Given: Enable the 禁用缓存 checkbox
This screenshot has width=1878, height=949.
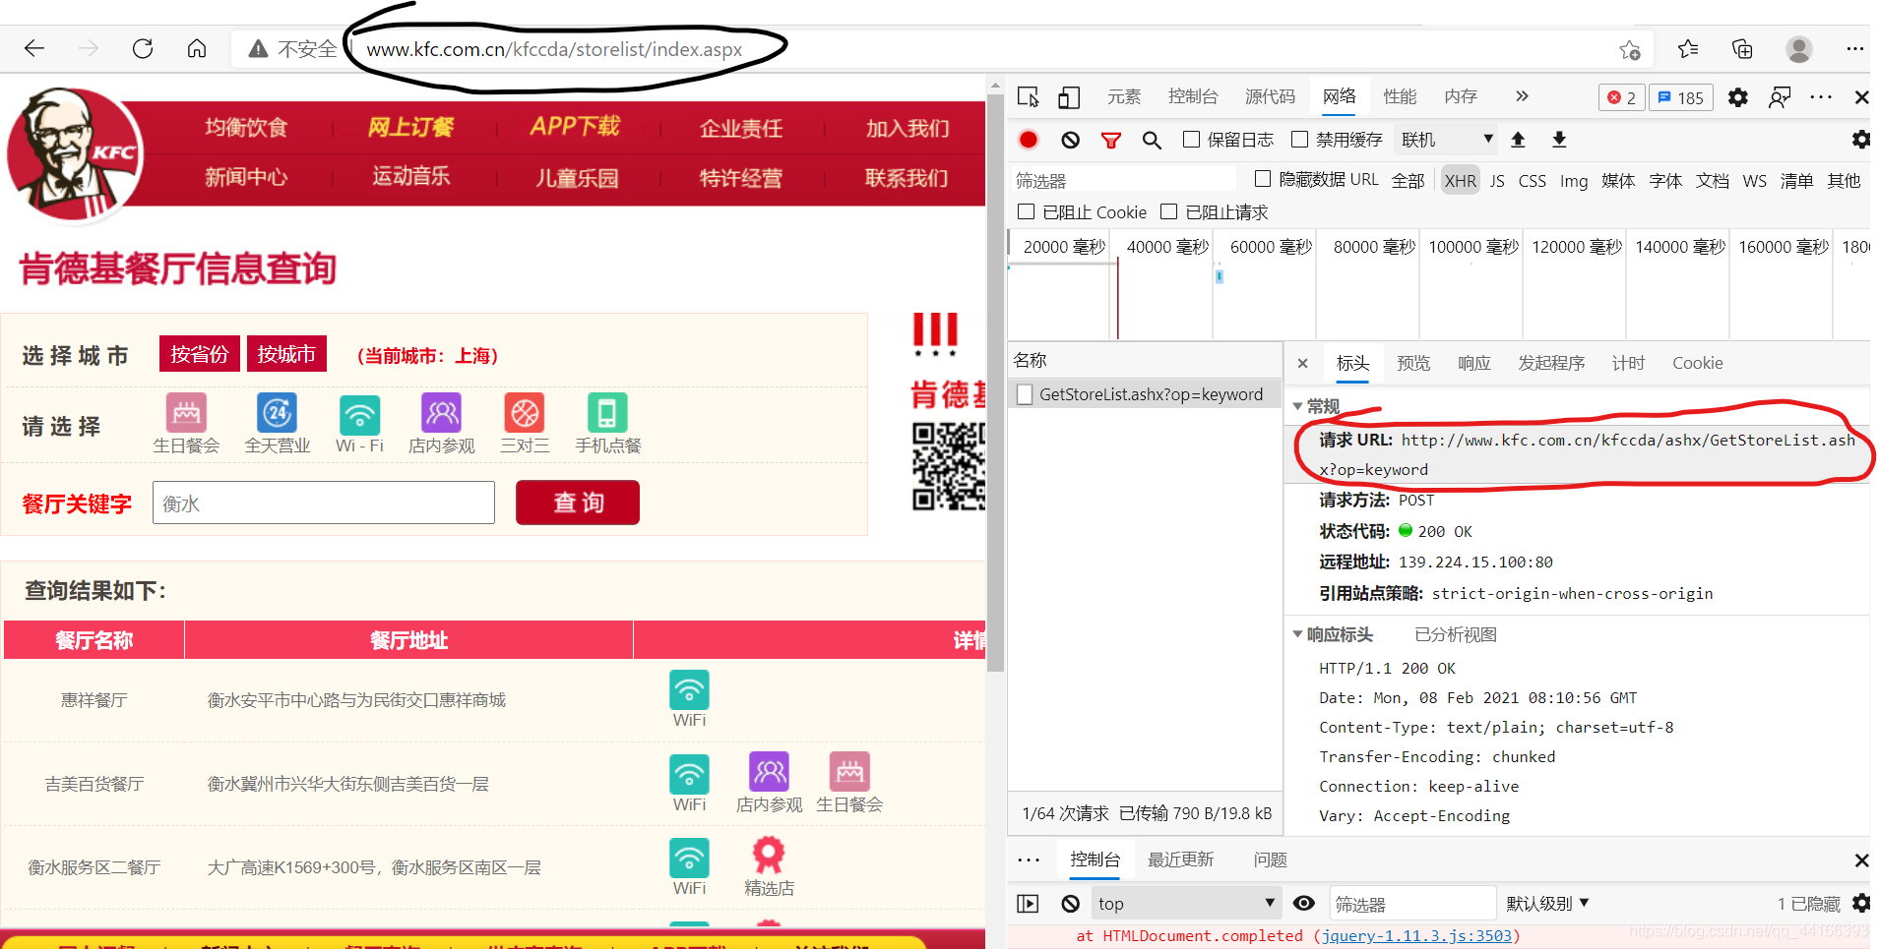Looking at the screenshot, I should (x=1299, y=140).
